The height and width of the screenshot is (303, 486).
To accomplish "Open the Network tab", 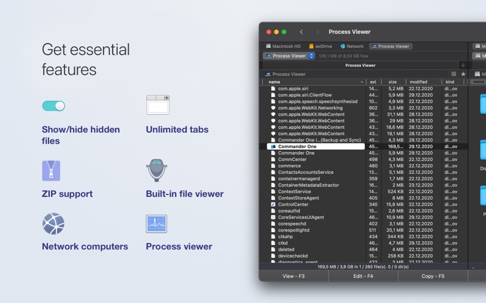I will [x=352, y=47].
